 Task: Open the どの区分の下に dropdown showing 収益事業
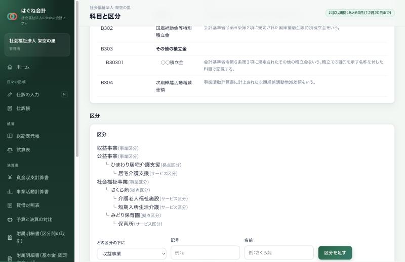tap(132, 254)
